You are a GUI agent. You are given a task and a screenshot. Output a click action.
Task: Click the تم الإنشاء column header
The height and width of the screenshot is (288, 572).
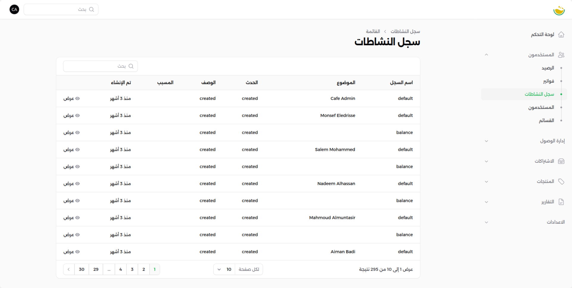click(121, 82)
